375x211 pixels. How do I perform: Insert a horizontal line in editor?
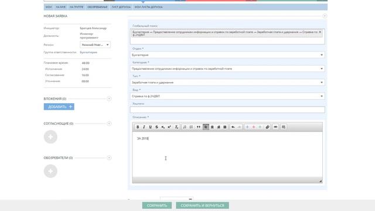pos(275,127)
